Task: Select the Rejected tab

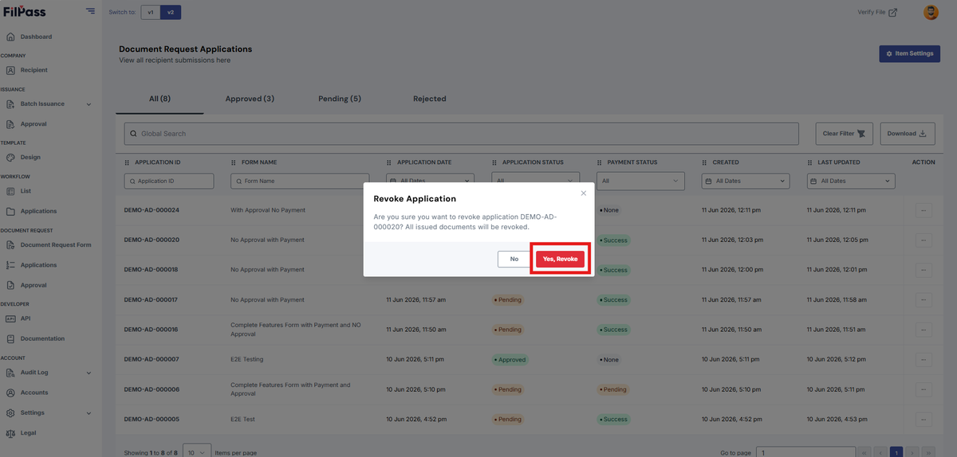Action: [x=429, y=99]
